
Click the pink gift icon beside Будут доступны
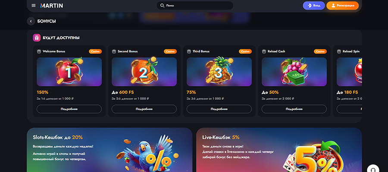(37, 38)
